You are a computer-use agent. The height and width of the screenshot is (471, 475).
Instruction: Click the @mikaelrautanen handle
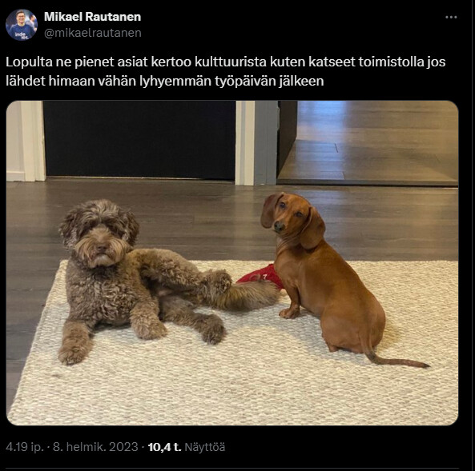[x=93, y=33]
